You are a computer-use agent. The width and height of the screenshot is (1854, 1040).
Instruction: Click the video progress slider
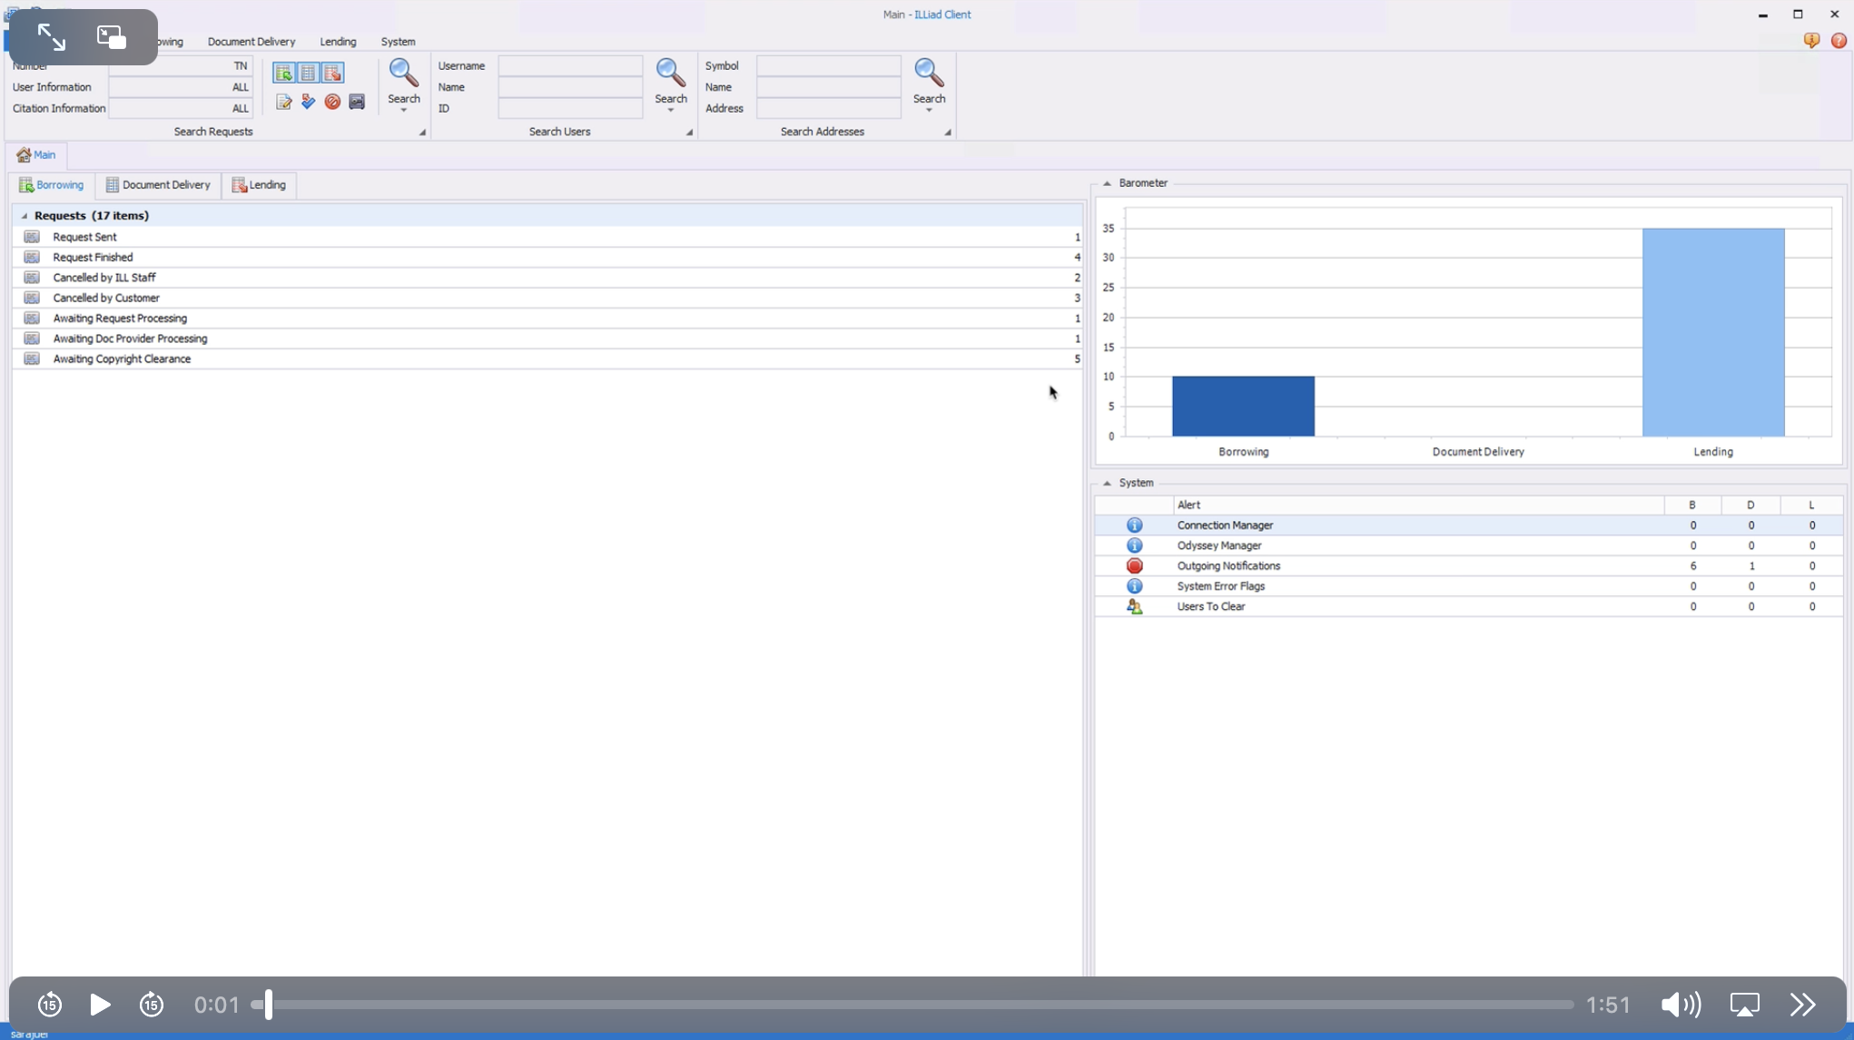817,1005
